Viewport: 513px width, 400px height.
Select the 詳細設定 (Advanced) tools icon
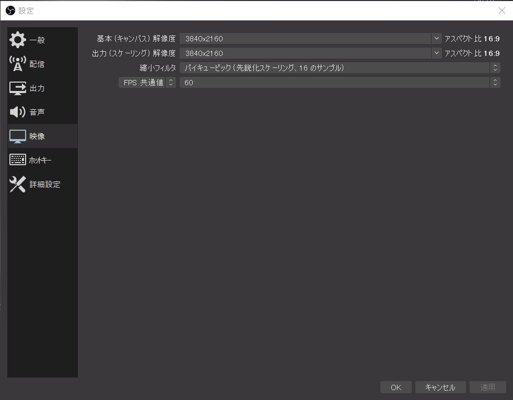pos(17,184)
